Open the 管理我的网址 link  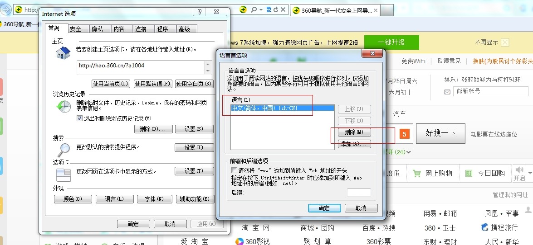coord(510,195)
